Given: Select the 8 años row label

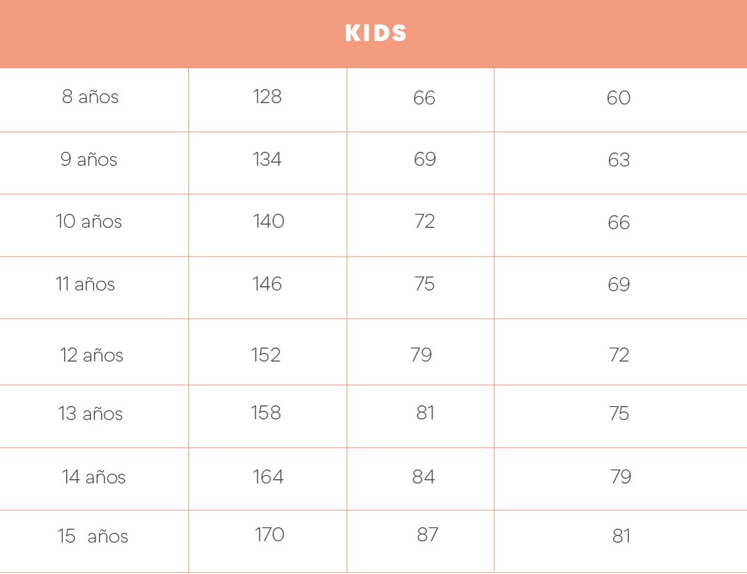Looking at the screenshot, I should point(90,97).
